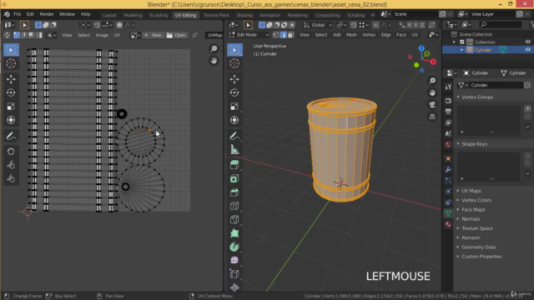Switch to the Texture Paint workspace tab
534x300 pixels.
coord(216,15)
